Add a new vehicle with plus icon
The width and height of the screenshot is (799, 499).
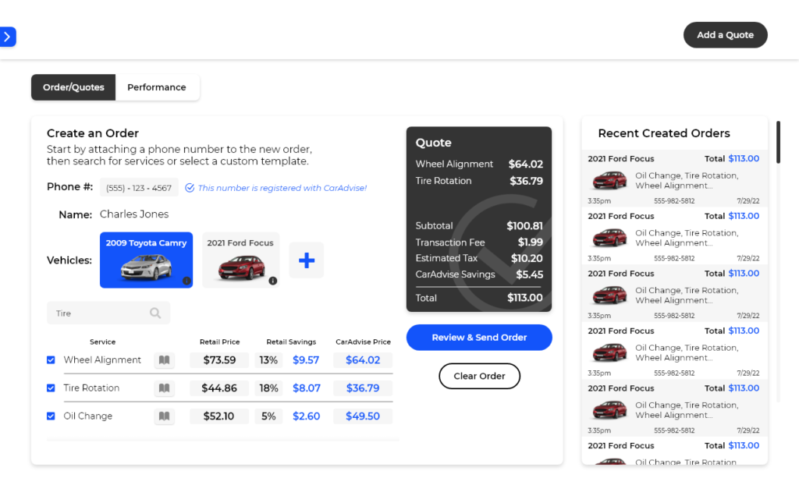tap(306, 260)
